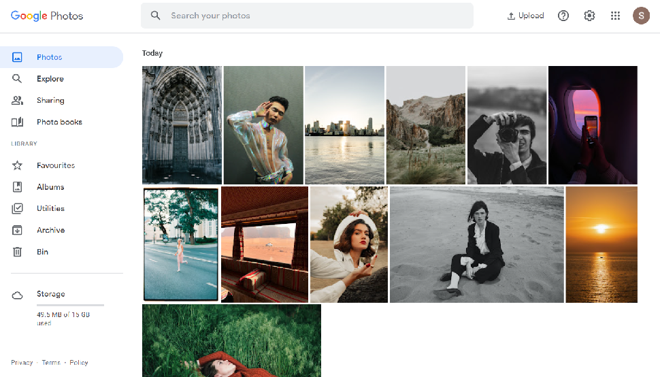Viewport: 660px width, 377px height.
Task: Open the desert view through window photo
Action: [265, 244]
